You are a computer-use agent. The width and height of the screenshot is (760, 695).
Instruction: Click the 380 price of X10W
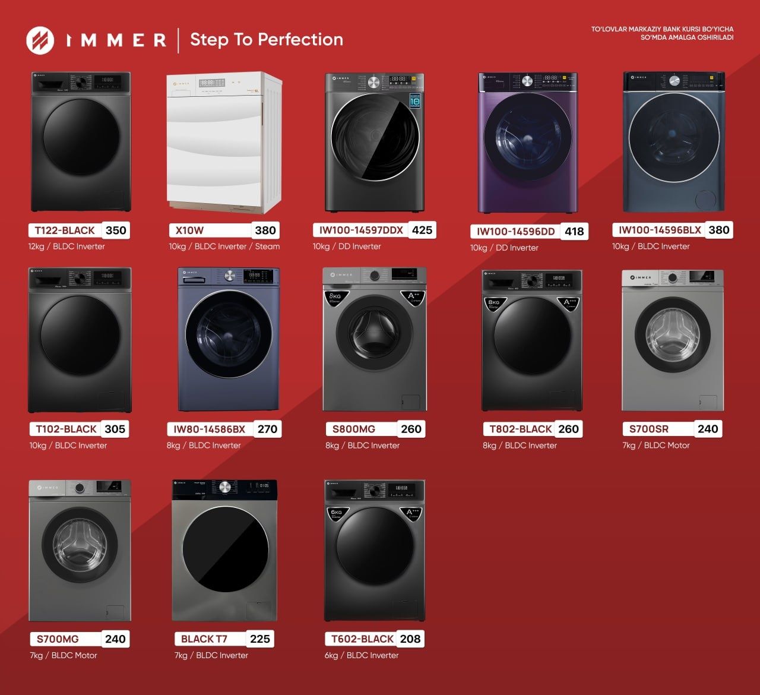pos(265,230)
